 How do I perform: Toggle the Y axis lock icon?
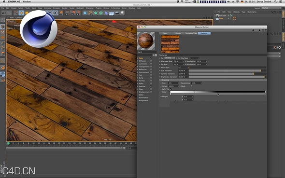pyautogui.click(x=50, y=13)
